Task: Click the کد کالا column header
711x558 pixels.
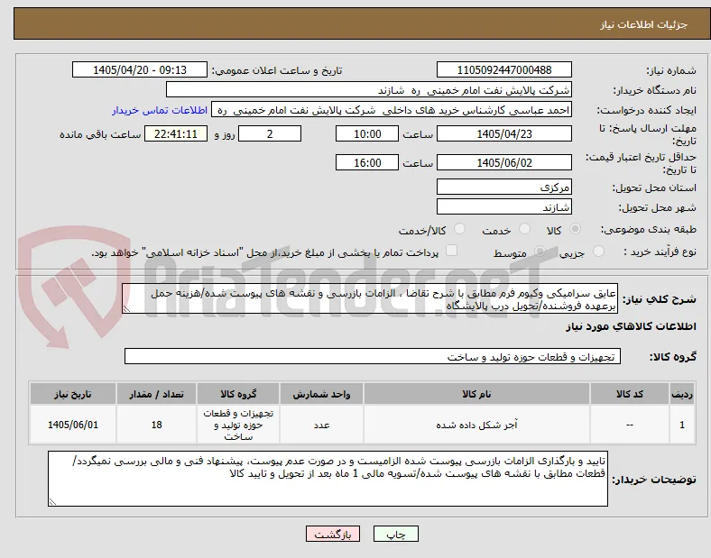Action: coord(630,394)
